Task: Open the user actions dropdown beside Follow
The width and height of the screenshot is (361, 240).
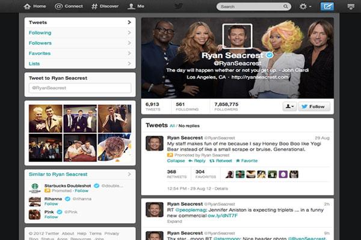Action: point(289,106)
